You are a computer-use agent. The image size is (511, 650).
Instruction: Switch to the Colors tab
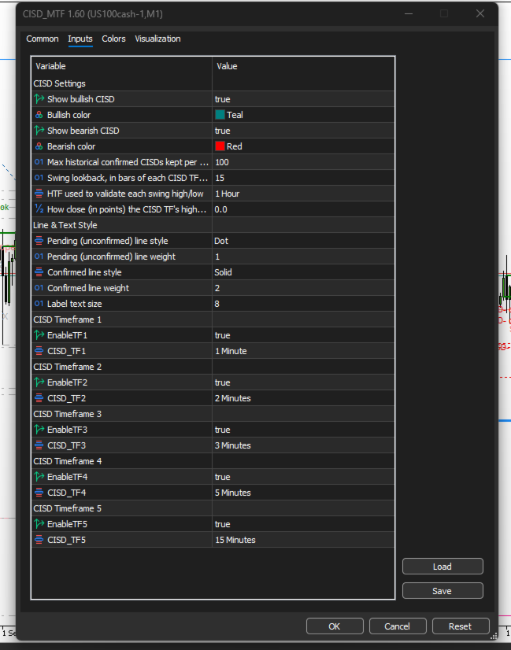tap(113, 39)
